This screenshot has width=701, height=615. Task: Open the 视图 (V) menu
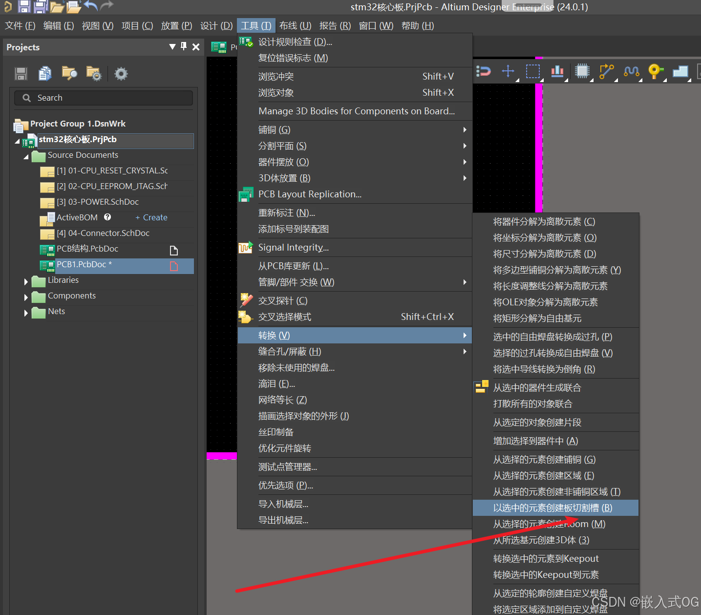98,25
